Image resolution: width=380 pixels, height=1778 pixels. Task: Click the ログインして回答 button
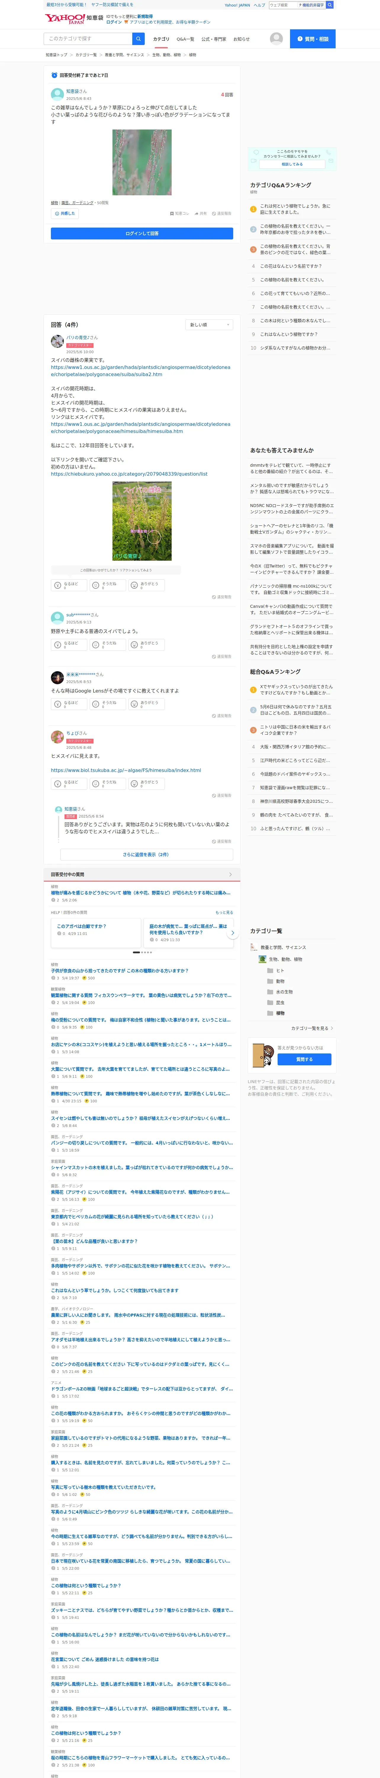142,233
